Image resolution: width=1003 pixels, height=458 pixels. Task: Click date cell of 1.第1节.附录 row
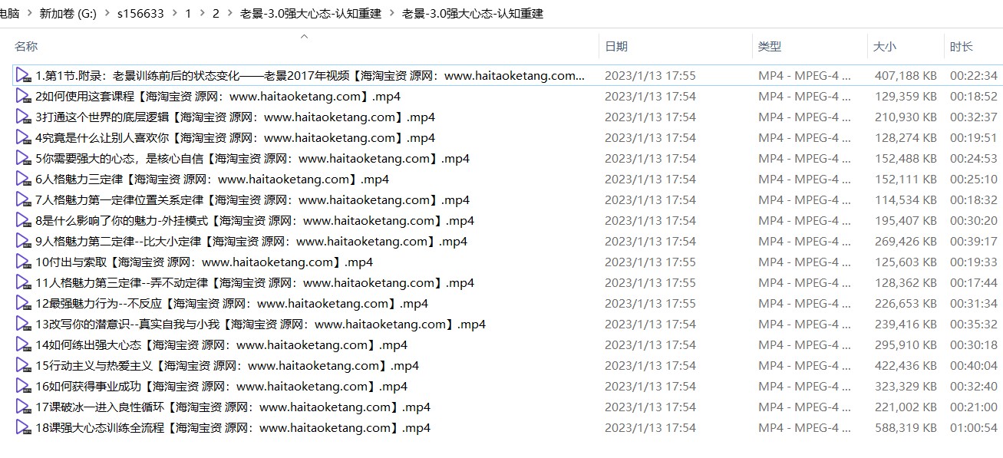650,76
